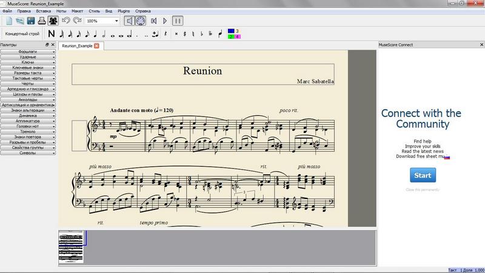The height and width of the screenshot is (273, 485).
Task: Select the longa note duration
Action: click(x=129, y=34)
